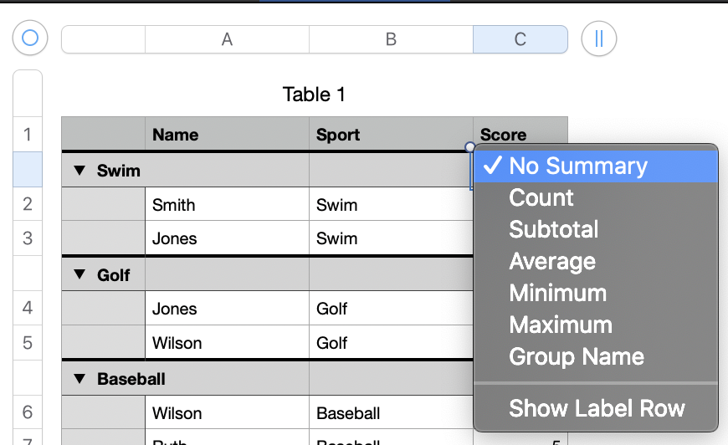
Task: Collapse the Golf group triangle
Action: 79,274
